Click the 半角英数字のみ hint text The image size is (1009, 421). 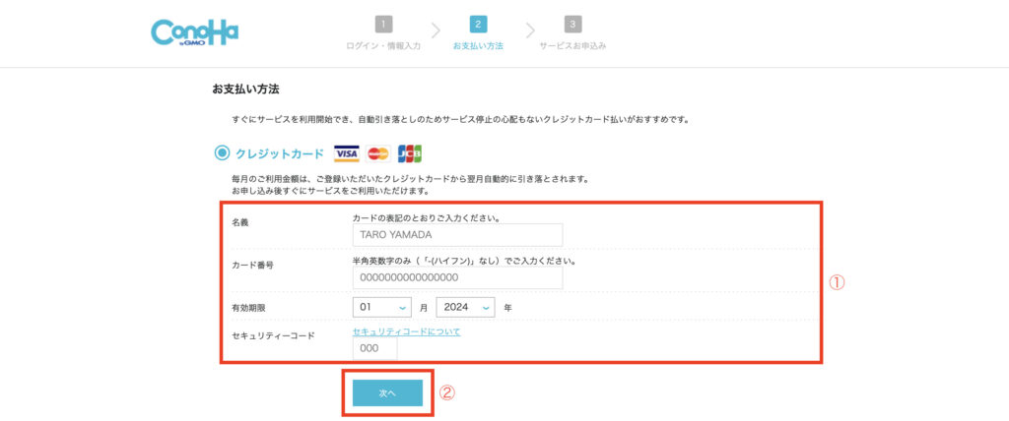click(x=464, y=261)
